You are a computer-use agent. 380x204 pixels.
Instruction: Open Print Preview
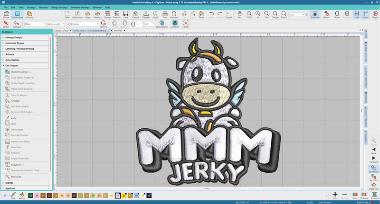[x=174, y=15]
